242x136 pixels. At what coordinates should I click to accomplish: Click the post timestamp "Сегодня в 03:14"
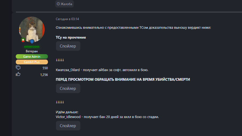point(67,19)
